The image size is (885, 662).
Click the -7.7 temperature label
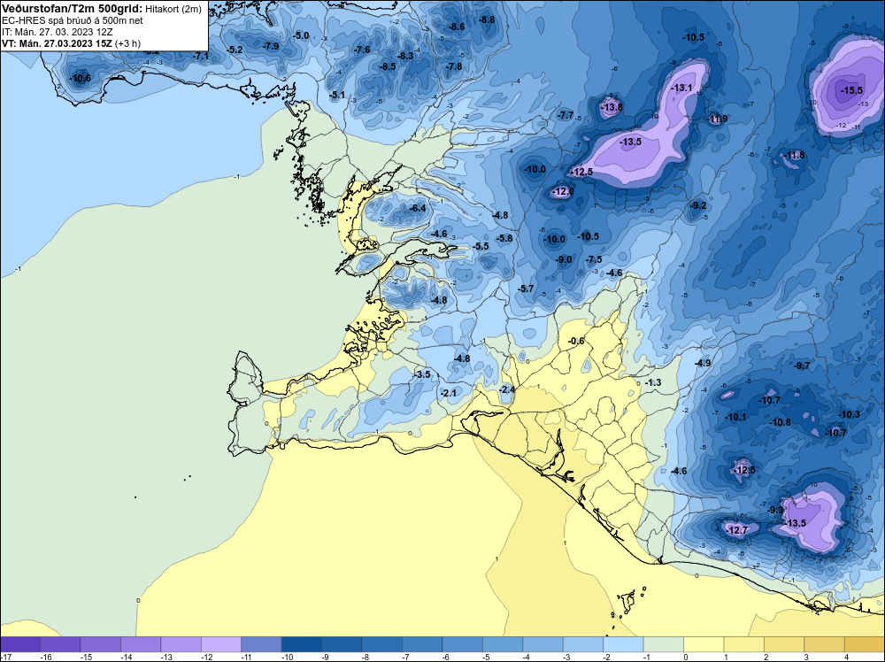[x=566, y=115]
